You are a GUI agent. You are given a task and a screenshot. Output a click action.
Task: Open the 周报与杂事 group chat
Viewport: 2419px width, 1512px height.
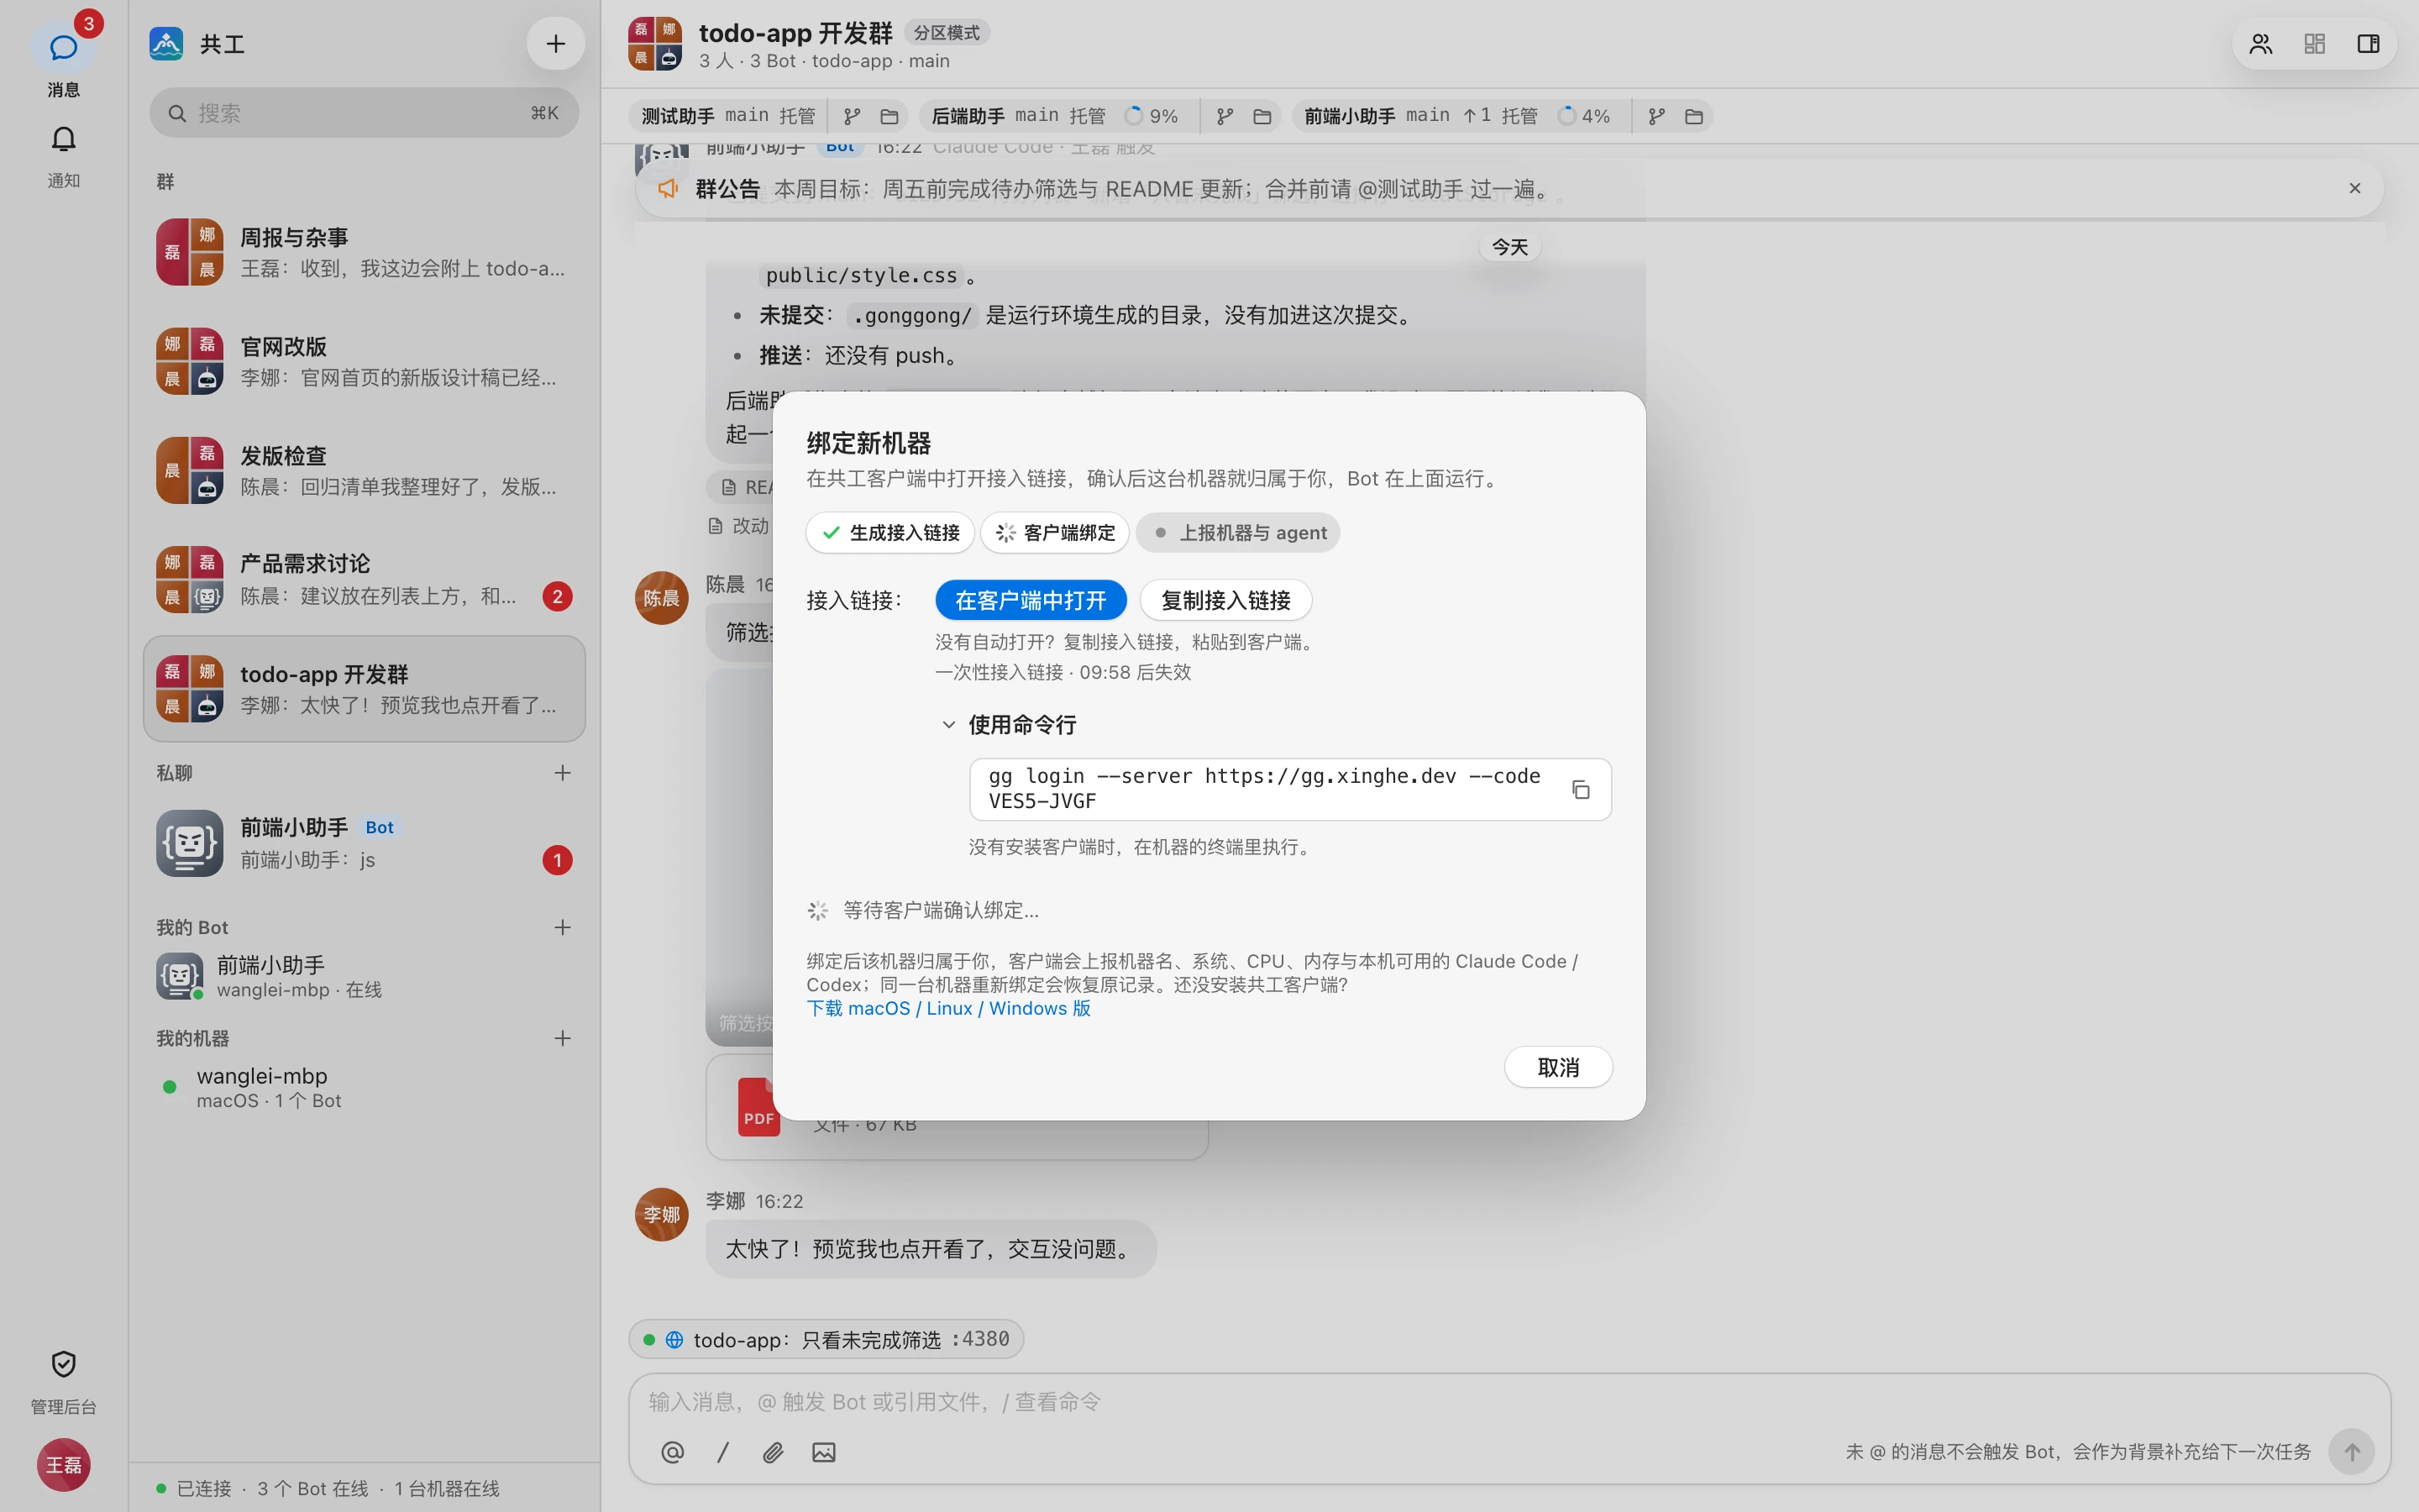click(x=364, y=252)
